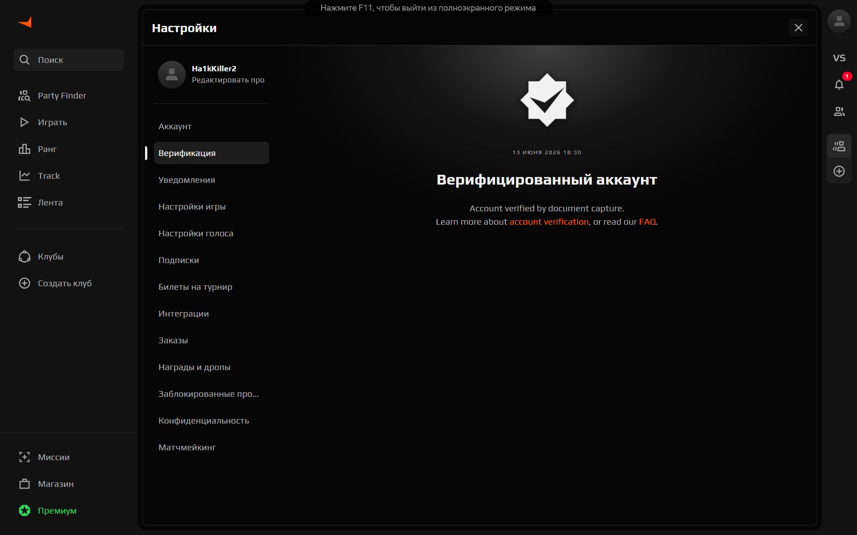Click the party group icon in right bar
This screenshot has width=857, height=535.
[x=839, y=146]
